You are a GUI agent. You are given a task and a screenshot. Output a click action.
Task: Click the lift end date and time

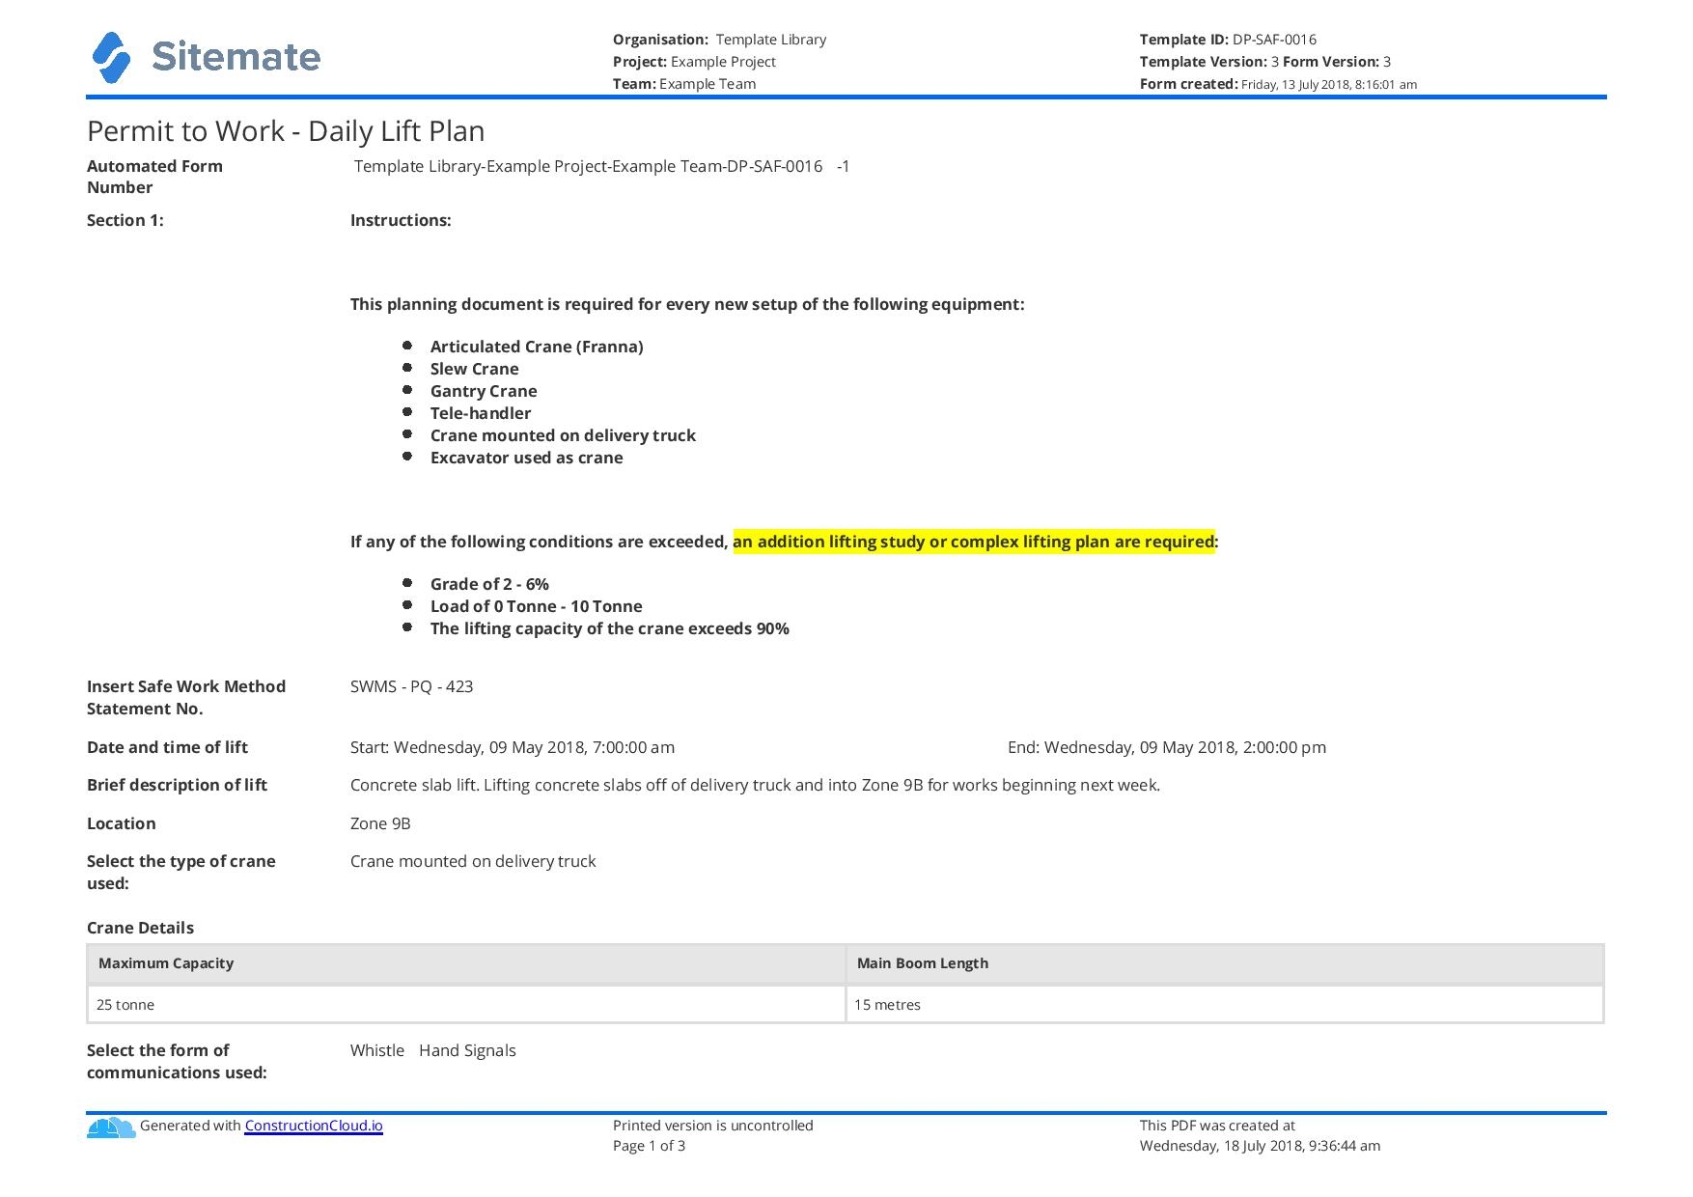click(1166, 747)
